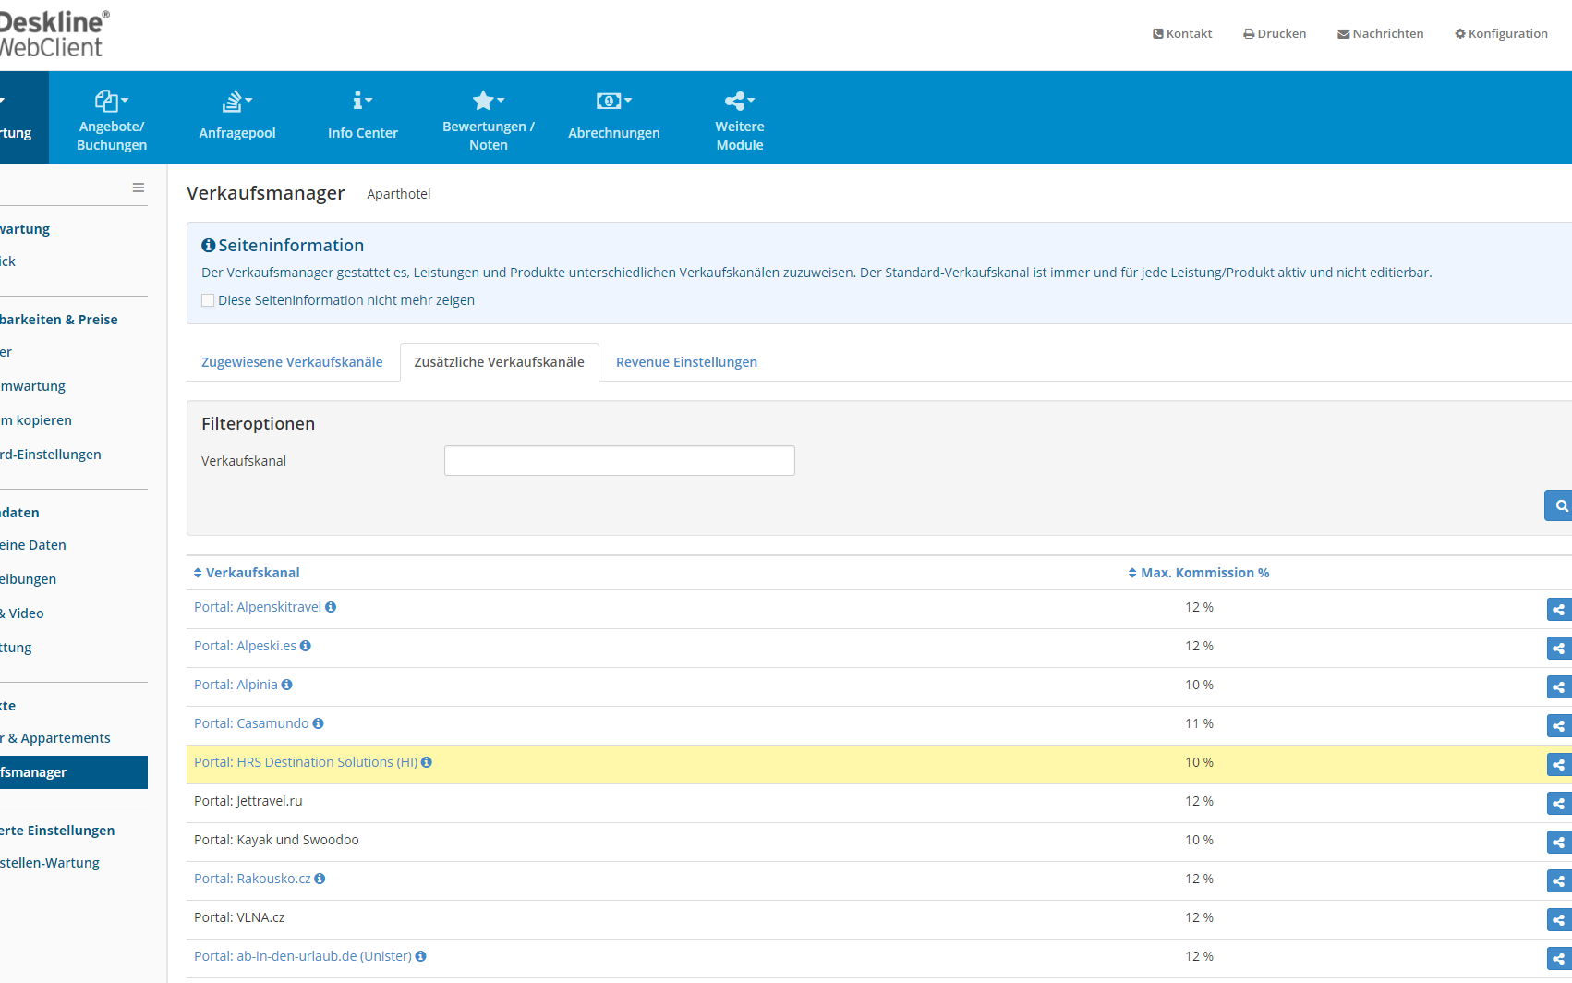Check 'Diese Seiteninformation nicht mehr zeigen'
The width and height of the screenshot is (1572, 983).
[208, 300]
